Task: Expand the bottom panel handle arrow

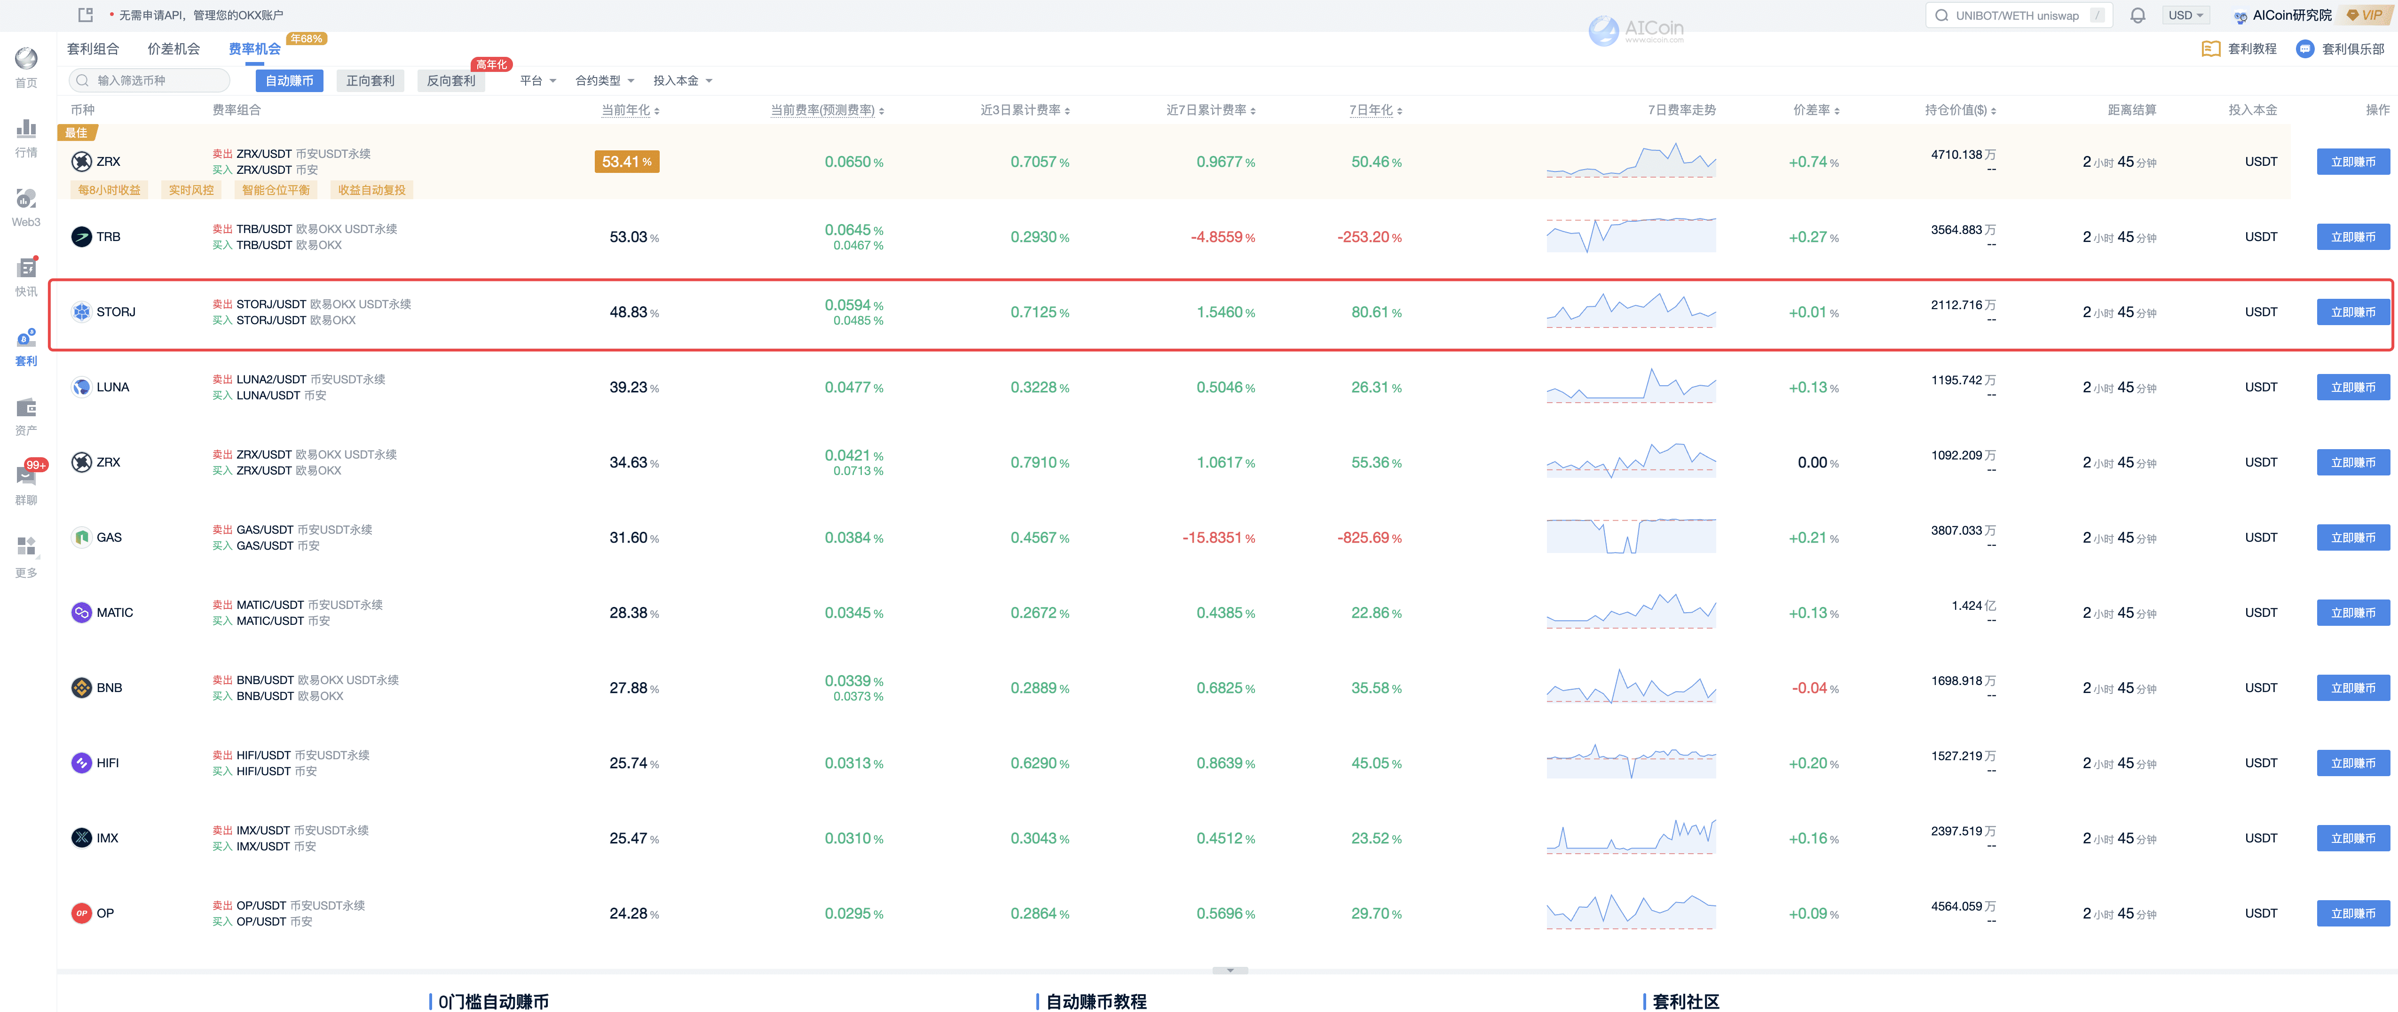Action: (x=1231, y=970)
